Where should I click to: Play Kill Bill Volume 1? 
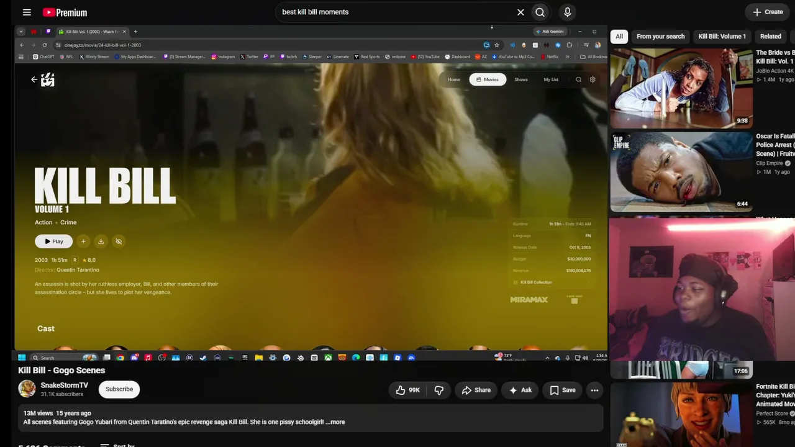pos(53,242)
